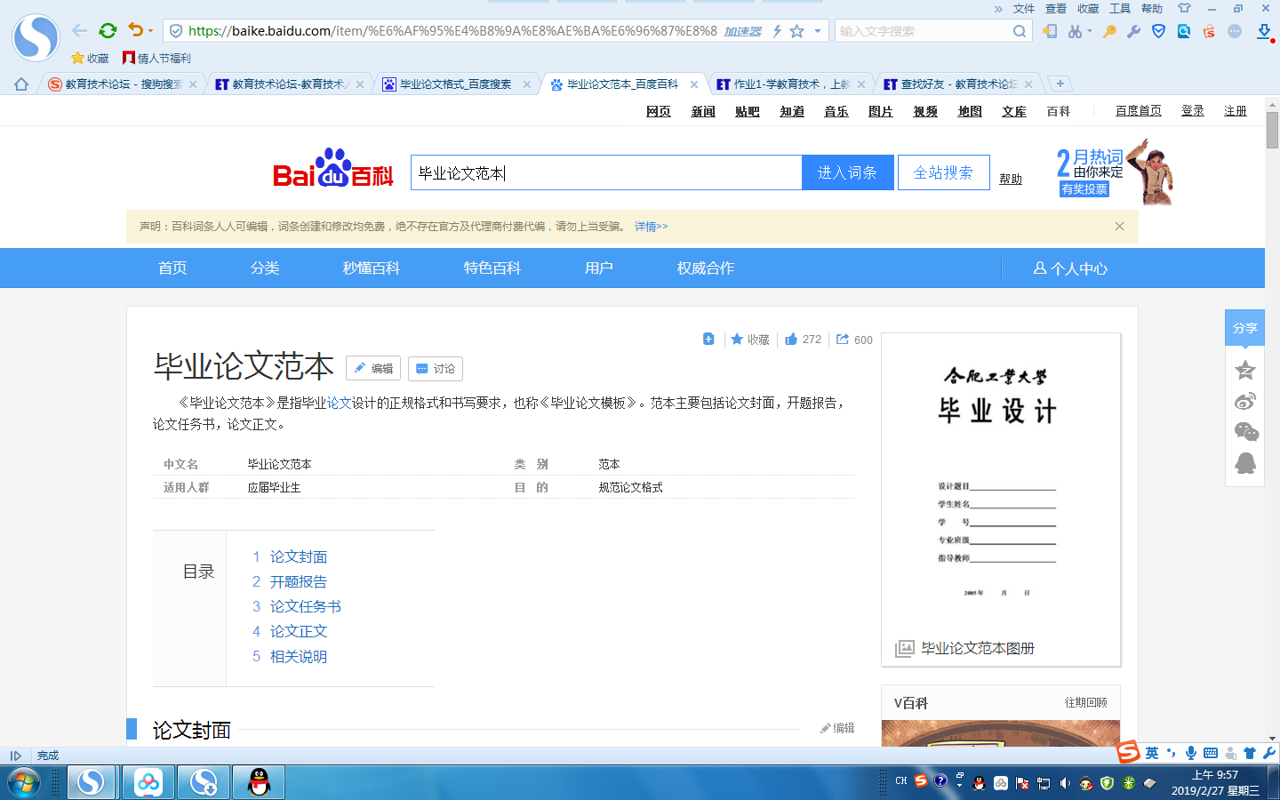This screenshot has width=1280, height=800.
Task: Open the 帮助 menu
Action: [x=1152, y=8]
